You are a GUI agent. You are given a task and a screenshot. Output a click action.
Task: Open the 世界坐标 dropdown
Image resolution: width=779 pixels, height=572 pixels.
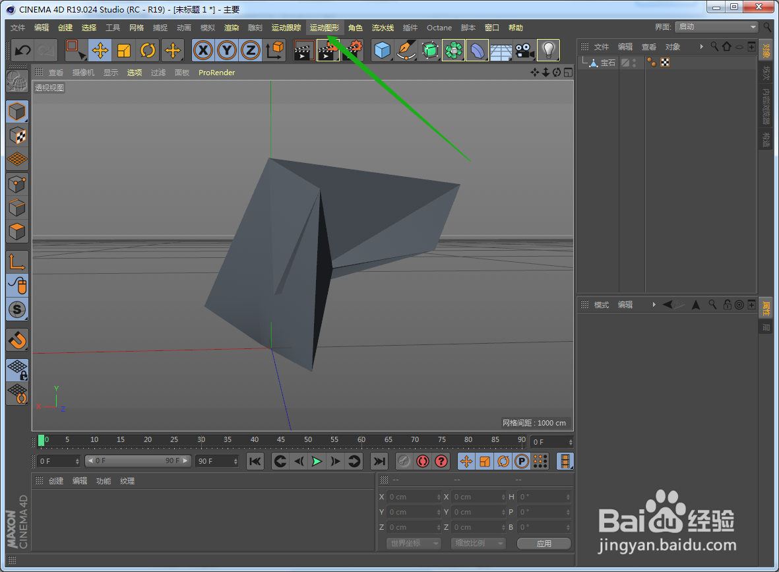point(414,543)
